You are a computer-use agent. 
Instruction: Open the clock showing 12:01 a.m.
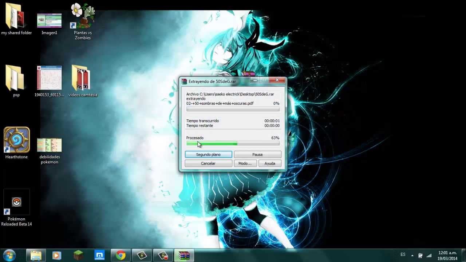[x=447, y=255]
